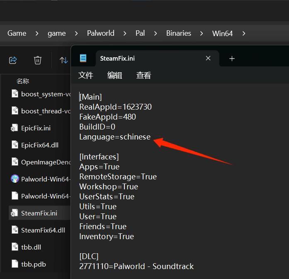
Task: Click the RealAppId=1623730 line
Action: [x=116, y=107]
